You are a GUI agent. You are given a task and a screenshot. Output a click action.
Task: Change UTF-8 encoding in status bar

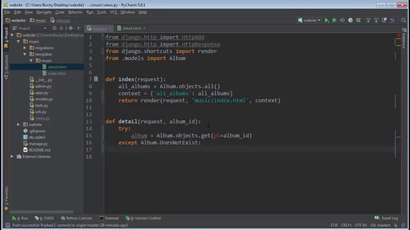(x=361, y=225)
